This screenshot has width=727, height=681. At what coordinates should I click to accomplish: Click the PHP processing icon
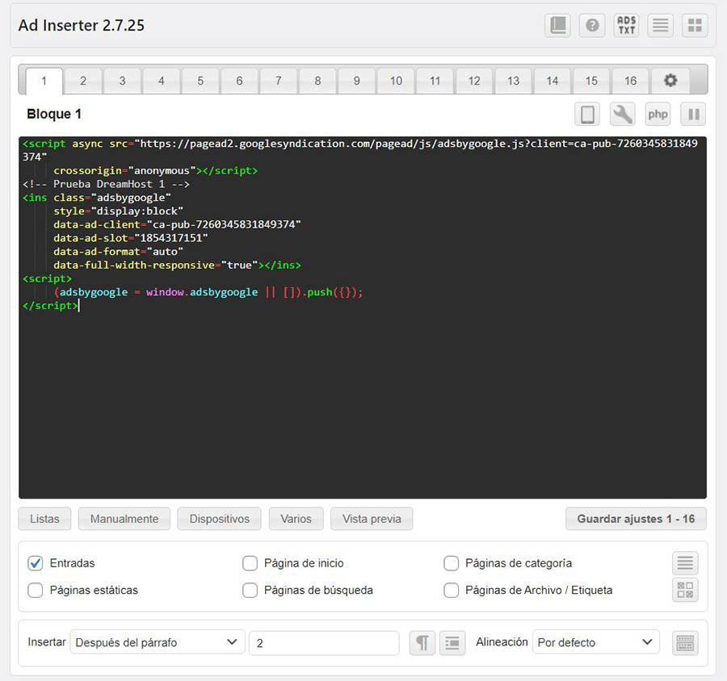658,115
